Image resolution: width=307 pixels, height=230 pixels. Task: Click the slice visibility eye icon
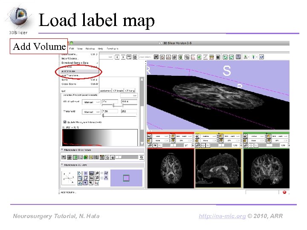point(64,157)
